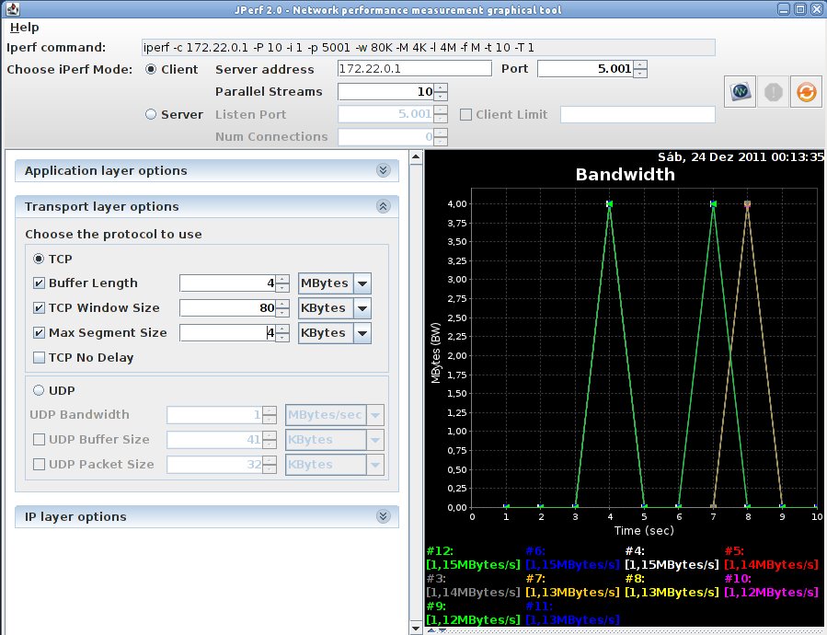Click the Listen Port field

click(385, 114)
